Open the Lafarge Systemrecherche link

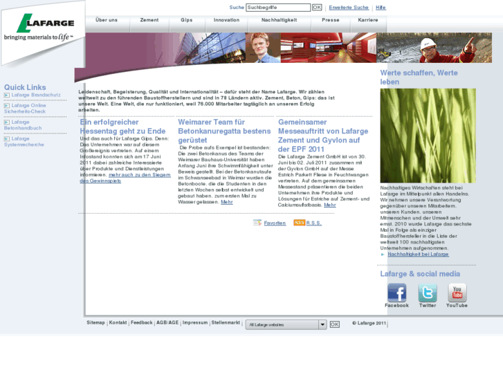click(24, 142)
